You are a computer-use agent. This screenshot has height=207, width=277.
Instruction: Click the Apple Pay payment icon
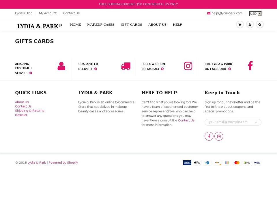[197, 163]
